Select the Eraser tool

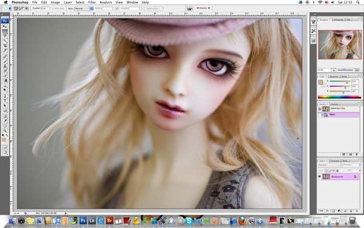[5, 75]
